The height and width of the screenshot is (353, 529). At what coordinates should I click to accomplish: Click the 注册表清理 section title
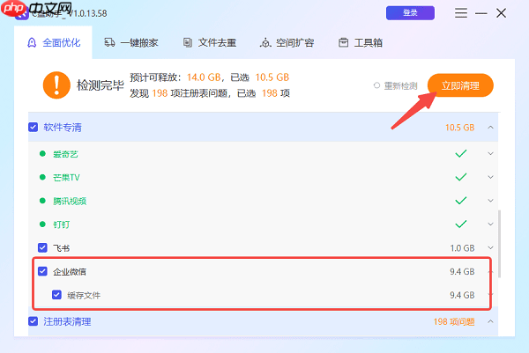click(67, 321)
